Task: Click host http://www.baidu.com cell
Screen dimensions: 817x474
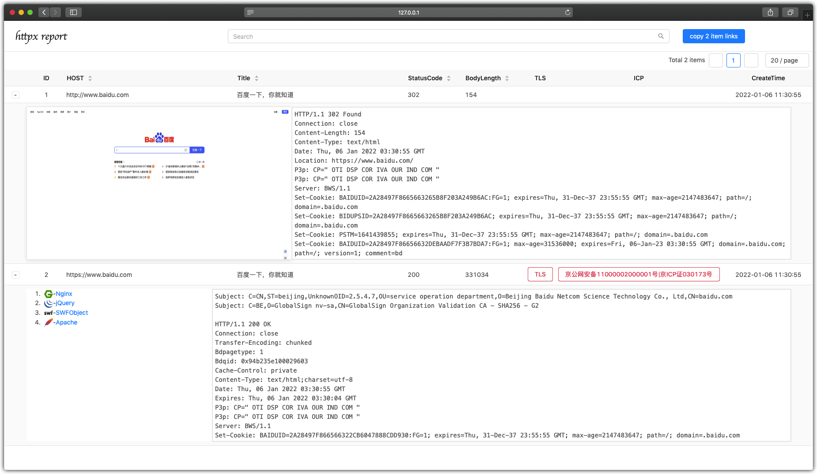Action: (x=98, y=95)
